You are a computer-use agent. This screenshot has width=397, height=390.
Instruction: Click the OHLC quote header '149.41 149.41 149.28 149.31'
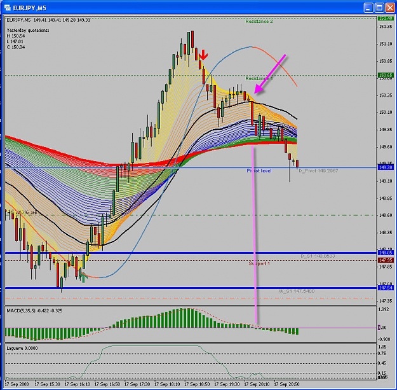tap(62, 20)
